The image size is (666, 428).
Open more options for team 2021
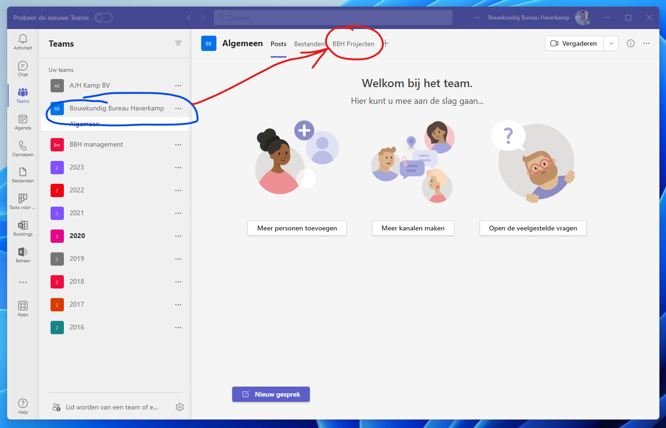(178, 213)
